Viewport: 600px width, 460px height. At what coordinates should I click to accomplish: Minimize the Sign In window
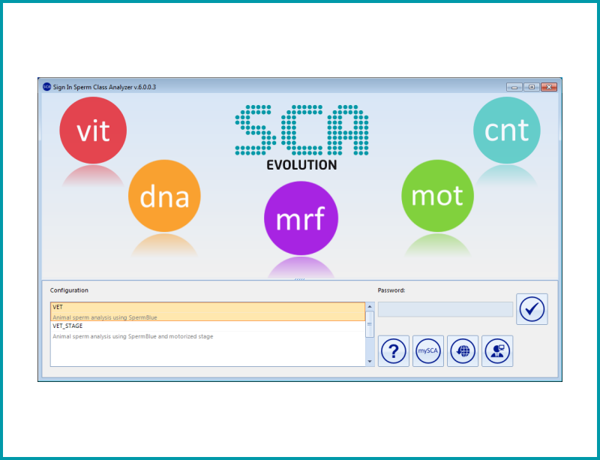[x=514, y=87]
